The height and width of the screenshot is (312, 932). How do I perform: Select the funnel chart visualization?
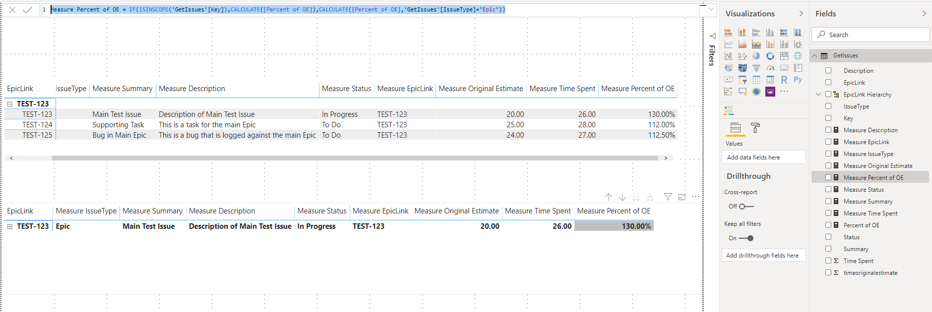click(x=756, y=68)
